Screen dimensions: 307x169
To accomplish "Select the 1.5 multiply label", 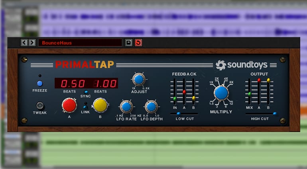I will coord(211,103).
